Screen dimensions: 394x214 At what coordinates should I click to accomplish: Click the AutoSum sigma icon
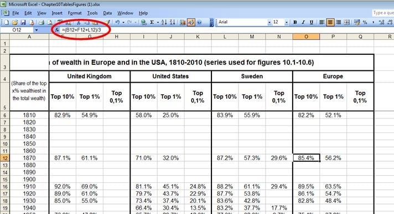click(152, 22)
